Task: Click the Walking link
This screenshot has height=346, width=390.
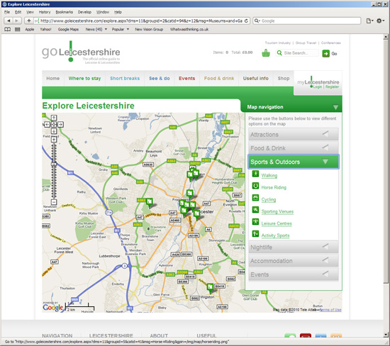Action: pos(269,176)
